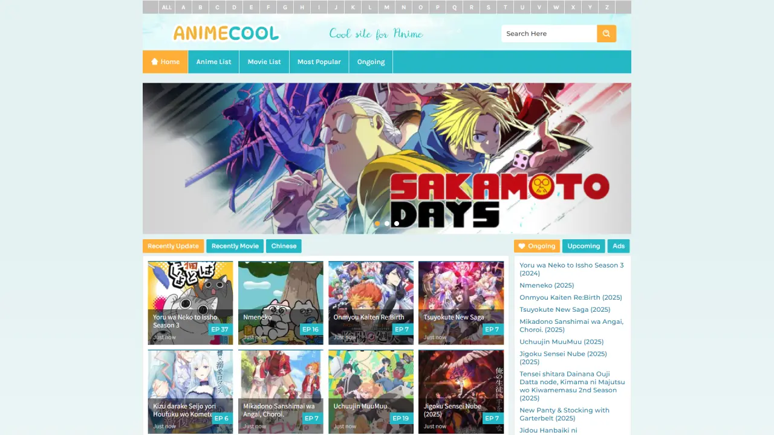Filter anime by ALL in alphabet bar
Viewport: 774px width, 435px height.
coord(167,7)
